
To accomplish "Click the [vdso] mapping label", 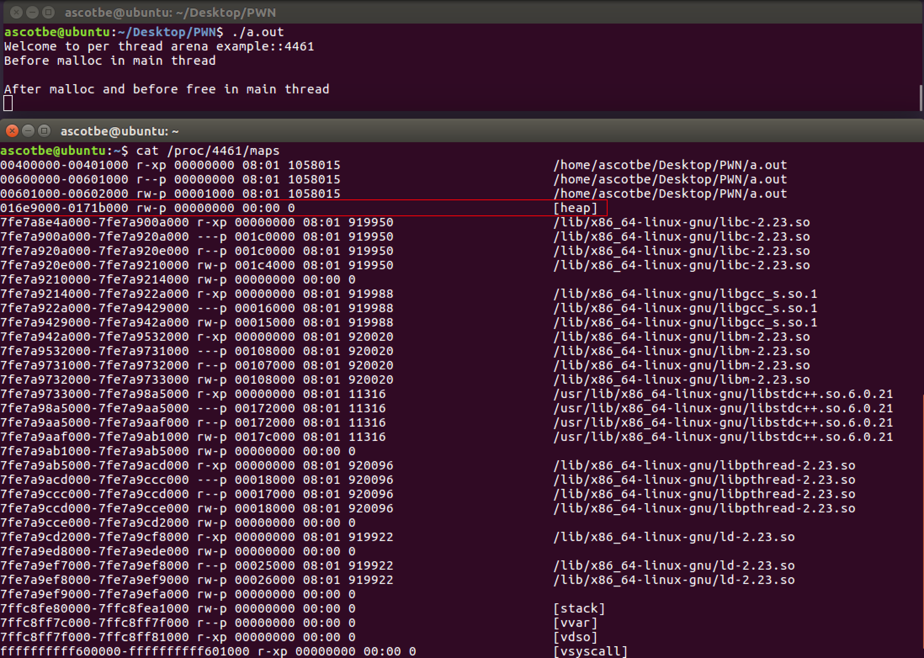I will click(x=575, y=637).
